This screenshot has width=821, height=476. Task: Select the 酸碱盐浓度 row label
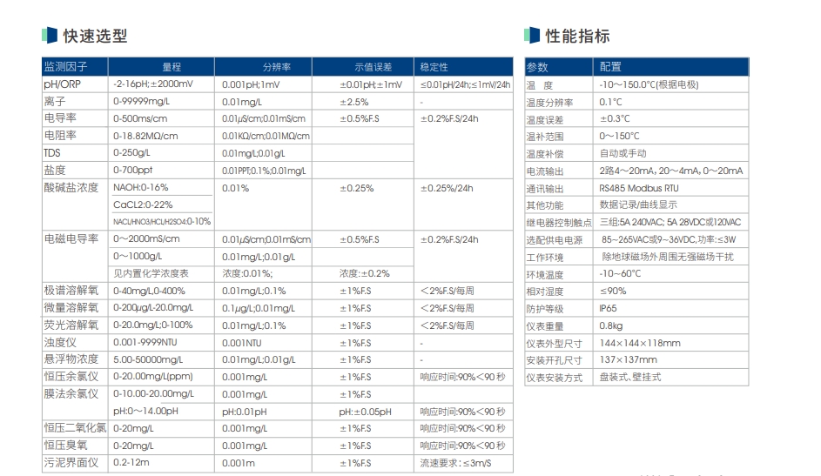coord(71,187)
